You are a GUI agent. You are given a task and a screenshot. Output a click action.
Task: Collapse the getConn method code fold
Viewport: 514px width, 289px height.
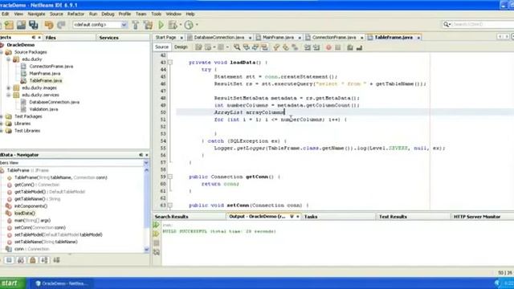tap(170, 177)
